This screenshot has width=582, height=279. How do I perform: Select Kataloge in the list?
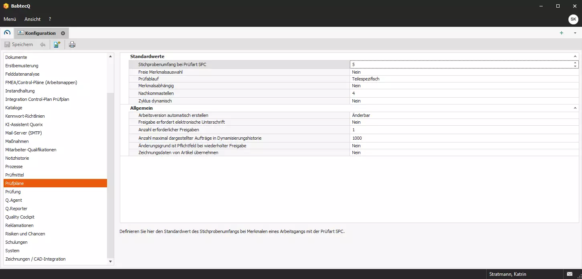coord(55,108)
